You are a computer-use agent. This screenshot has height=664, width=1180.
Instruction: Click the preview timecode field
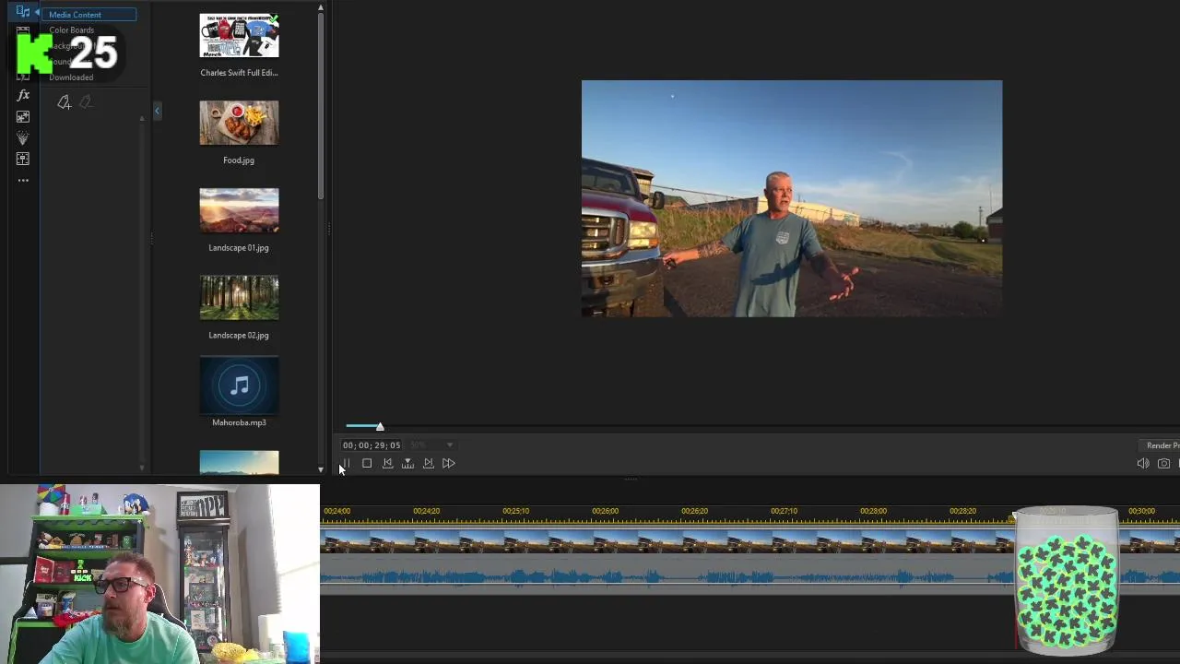[x=372, y=445]
